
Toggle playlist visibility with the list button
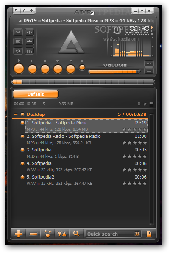149,71
